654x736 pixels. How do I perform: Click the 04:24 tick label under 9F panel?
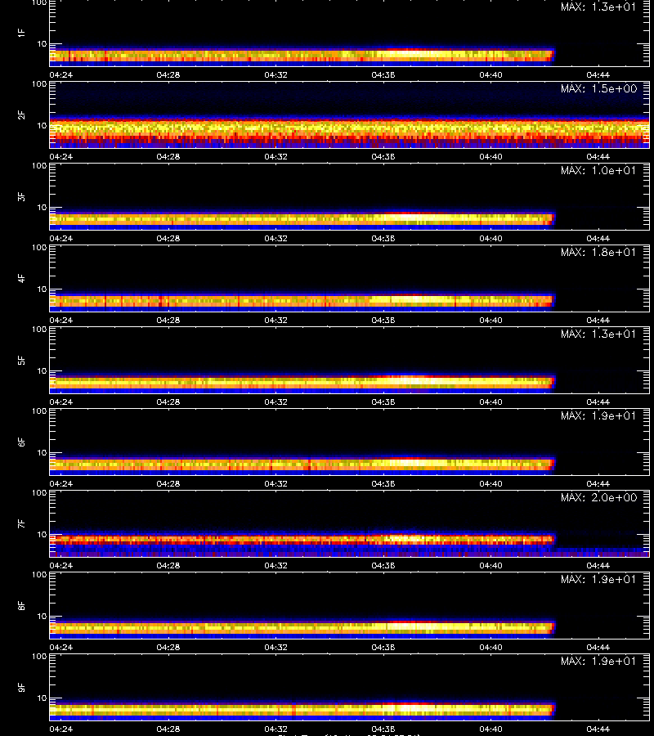coord(61,729)
